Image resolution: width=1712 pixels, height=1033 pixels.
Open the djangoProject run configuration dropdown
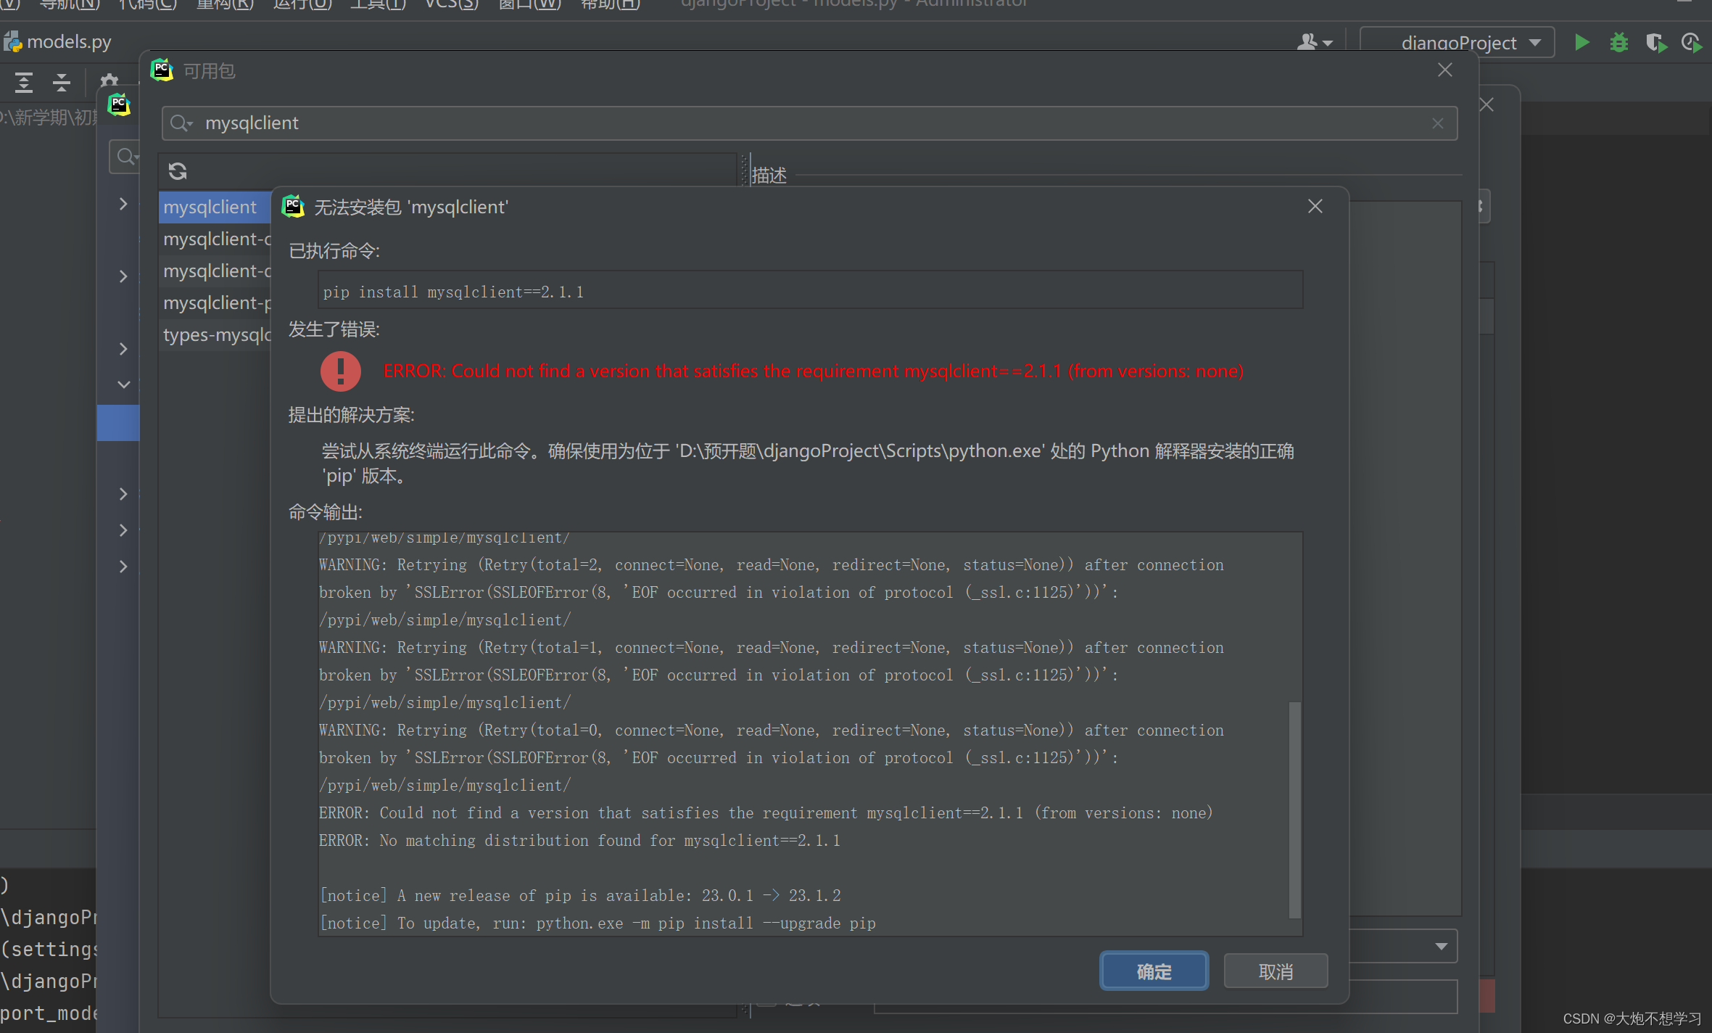pyautogui.click(x=1457, y=42)
